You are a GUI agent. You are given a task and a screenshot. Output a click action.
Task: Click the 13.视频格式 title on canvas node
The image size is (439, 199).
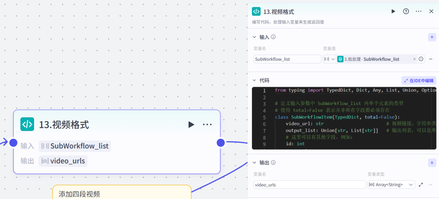coord(64,125)
